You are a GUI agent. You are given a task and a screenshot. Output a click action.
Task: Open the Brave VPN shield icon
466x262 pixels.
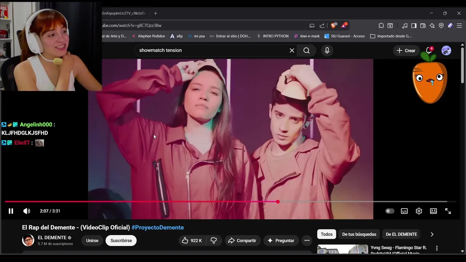(x=441, y=25)
